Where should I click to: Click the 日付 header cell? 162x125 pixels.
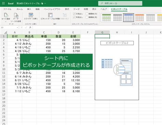pos(15,36)
